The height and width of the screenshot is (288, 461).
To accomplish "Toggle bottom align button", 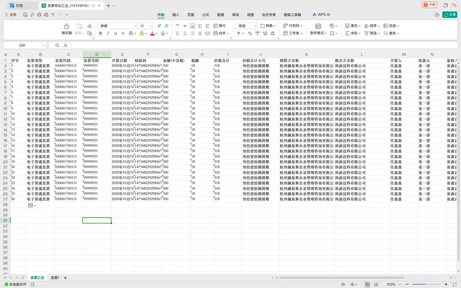I will (192, 26).
